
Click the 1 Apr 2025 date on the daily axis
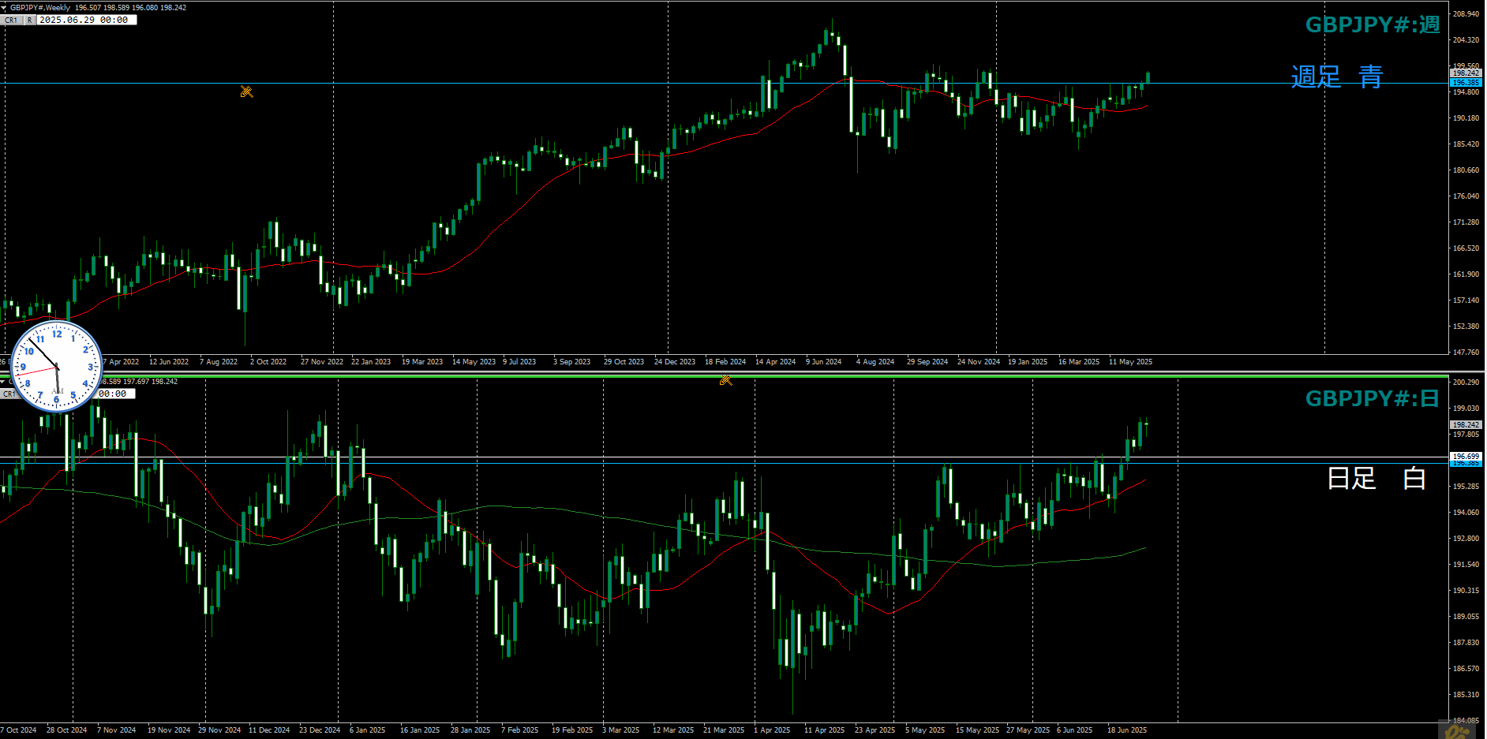coord(772,730)
